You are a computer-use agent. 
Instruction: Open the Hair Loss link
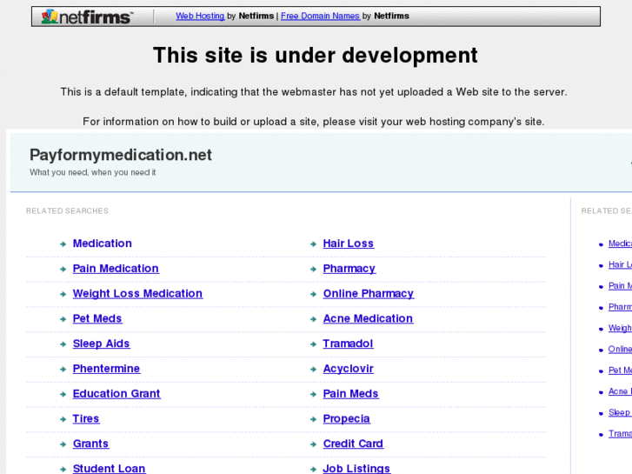pos(349,244)
